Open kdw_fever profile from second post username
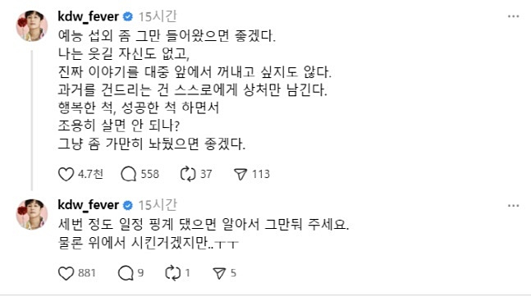This screenshot has width=531, height=297. click(89, 205)
